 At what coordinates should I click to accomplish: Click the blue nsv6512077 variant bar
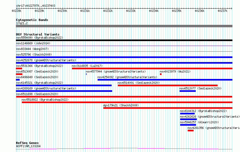click(x=188, y=91)
